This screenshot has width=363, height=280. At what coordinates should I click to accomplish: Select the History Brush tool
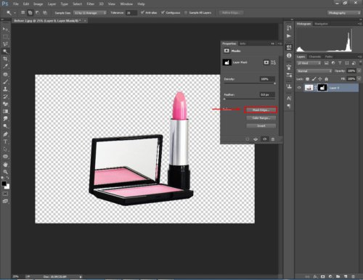coord(5,96)
